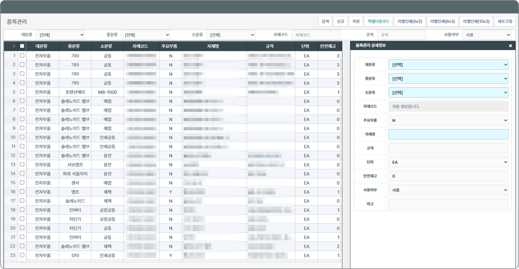Open 사용여부 dropdown in detail panel
Viewport: 519px width, 269px height.
[449, 190]
